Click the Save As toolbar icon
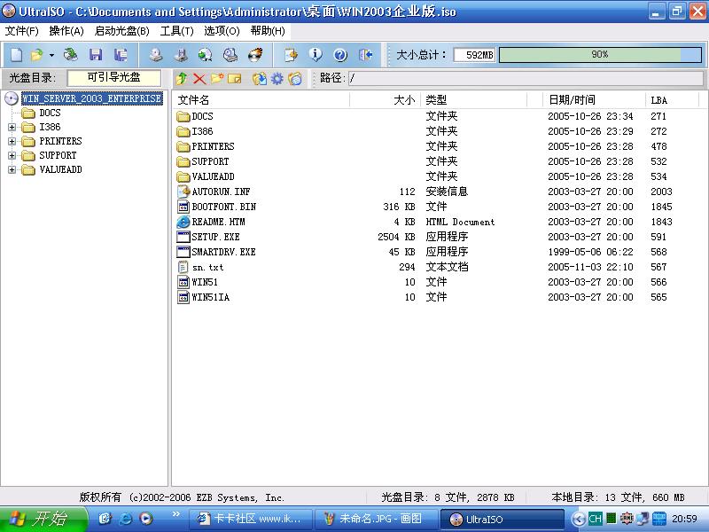 pyautogui.click(x=121, y=55)
